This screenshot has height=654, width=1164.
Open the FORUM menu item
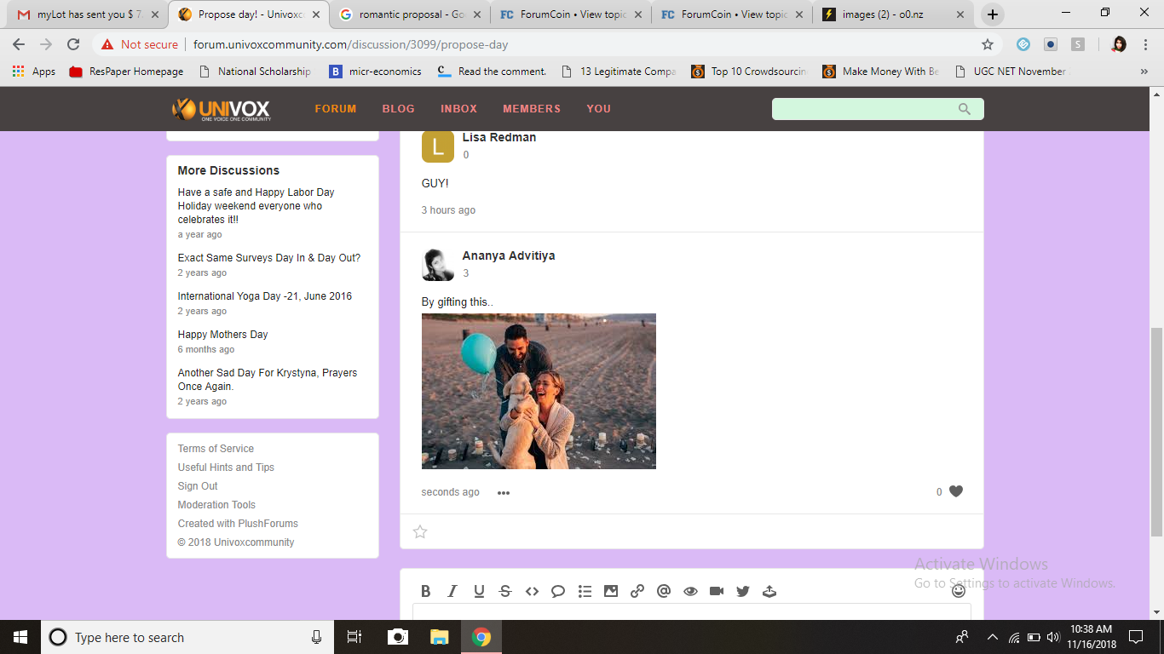point(336,109)
